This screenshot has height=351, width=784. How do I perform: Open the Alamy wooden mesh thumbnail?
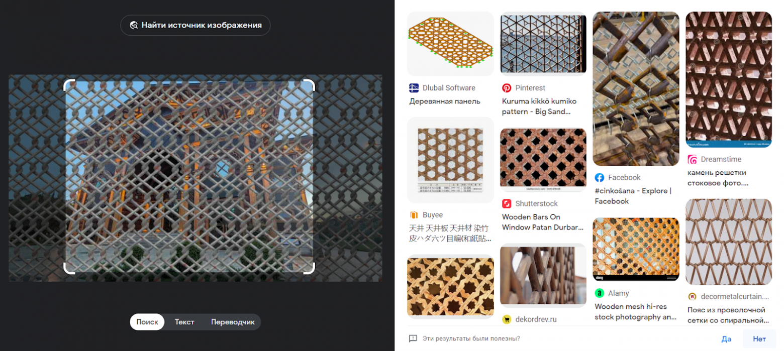(636, 249)
